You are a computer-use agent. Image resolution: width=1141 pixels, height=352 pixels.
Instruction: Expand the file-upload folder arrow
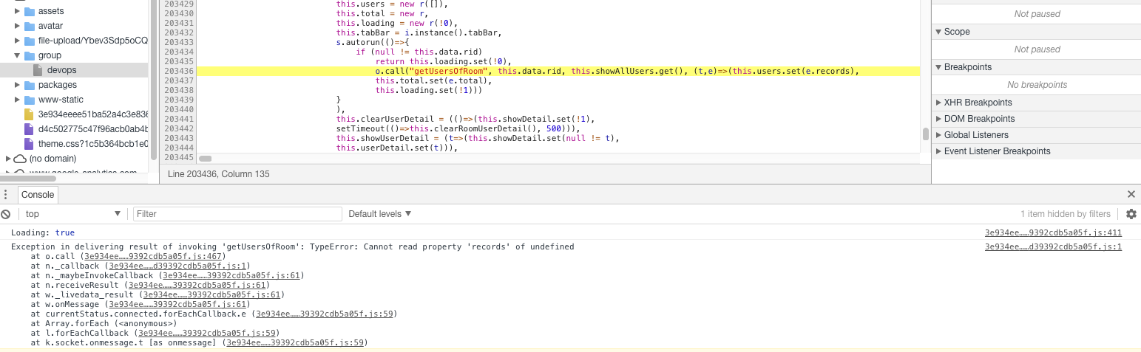coord(17,41)
